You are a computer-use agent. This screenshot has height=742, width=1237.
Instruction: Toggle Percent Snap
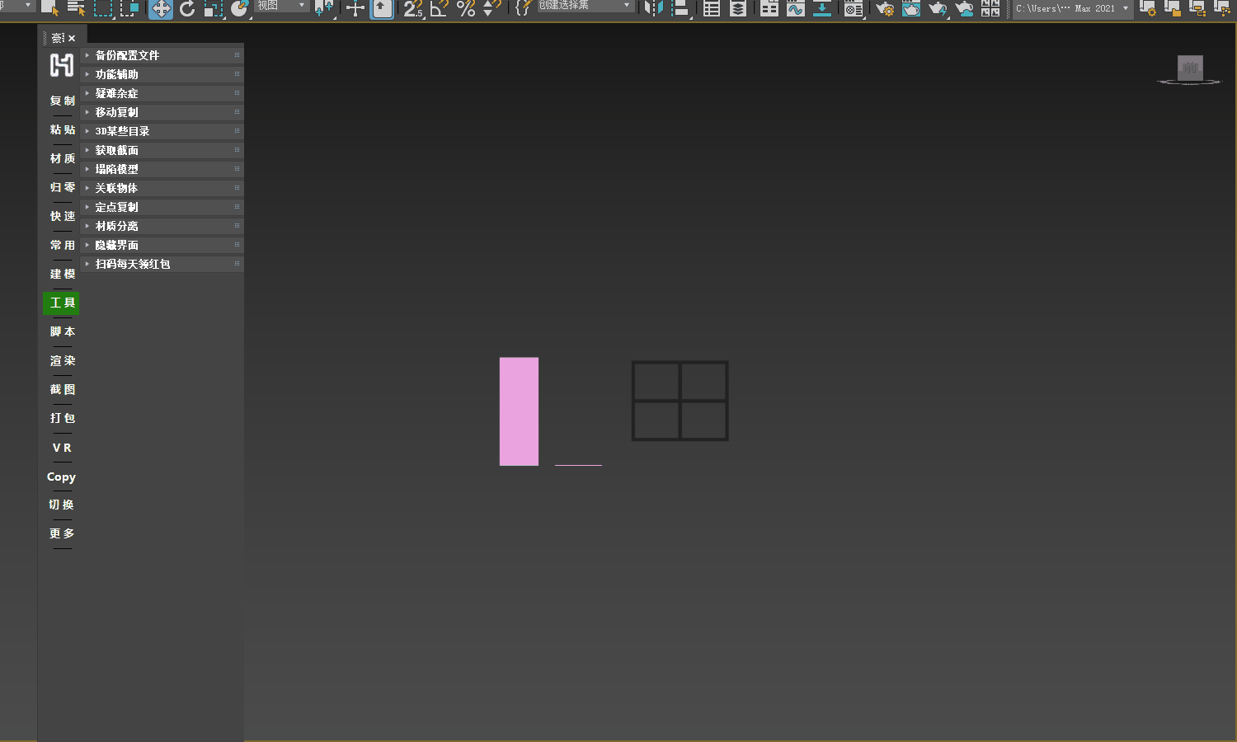pos(466,8)
